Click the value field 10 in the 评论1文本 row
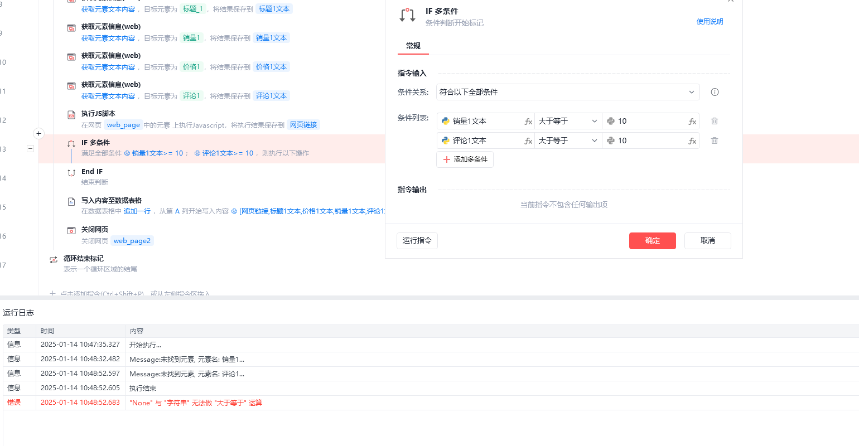Image resolution: width=859 pixels, height=446 pixels. 650,140
